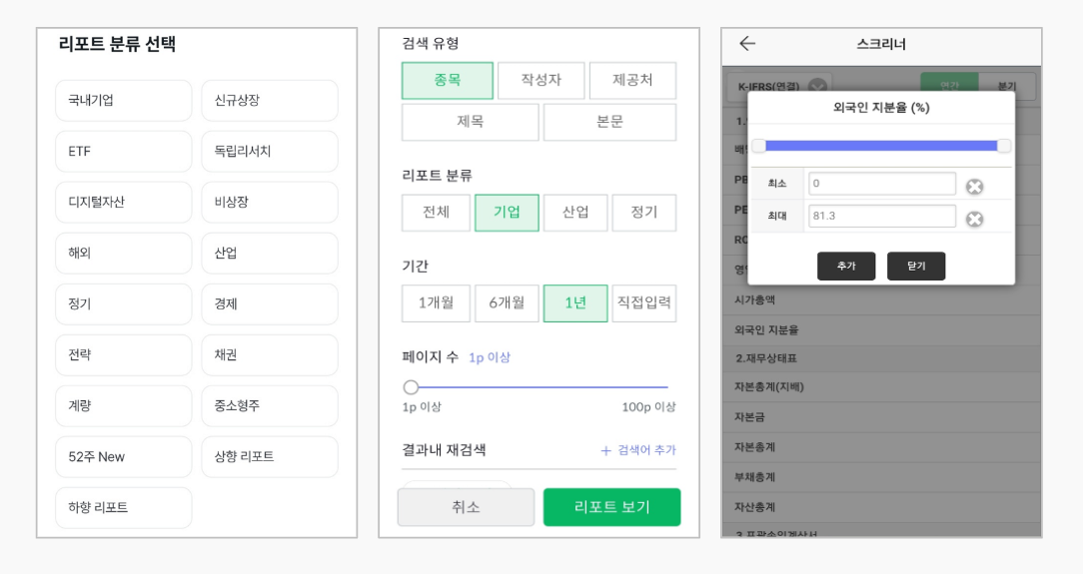Choose the 6개월 period option

tap(507, 303)
